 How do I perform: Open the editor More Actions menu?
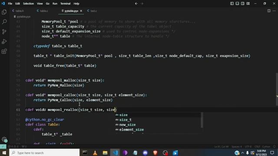point(274,11)
